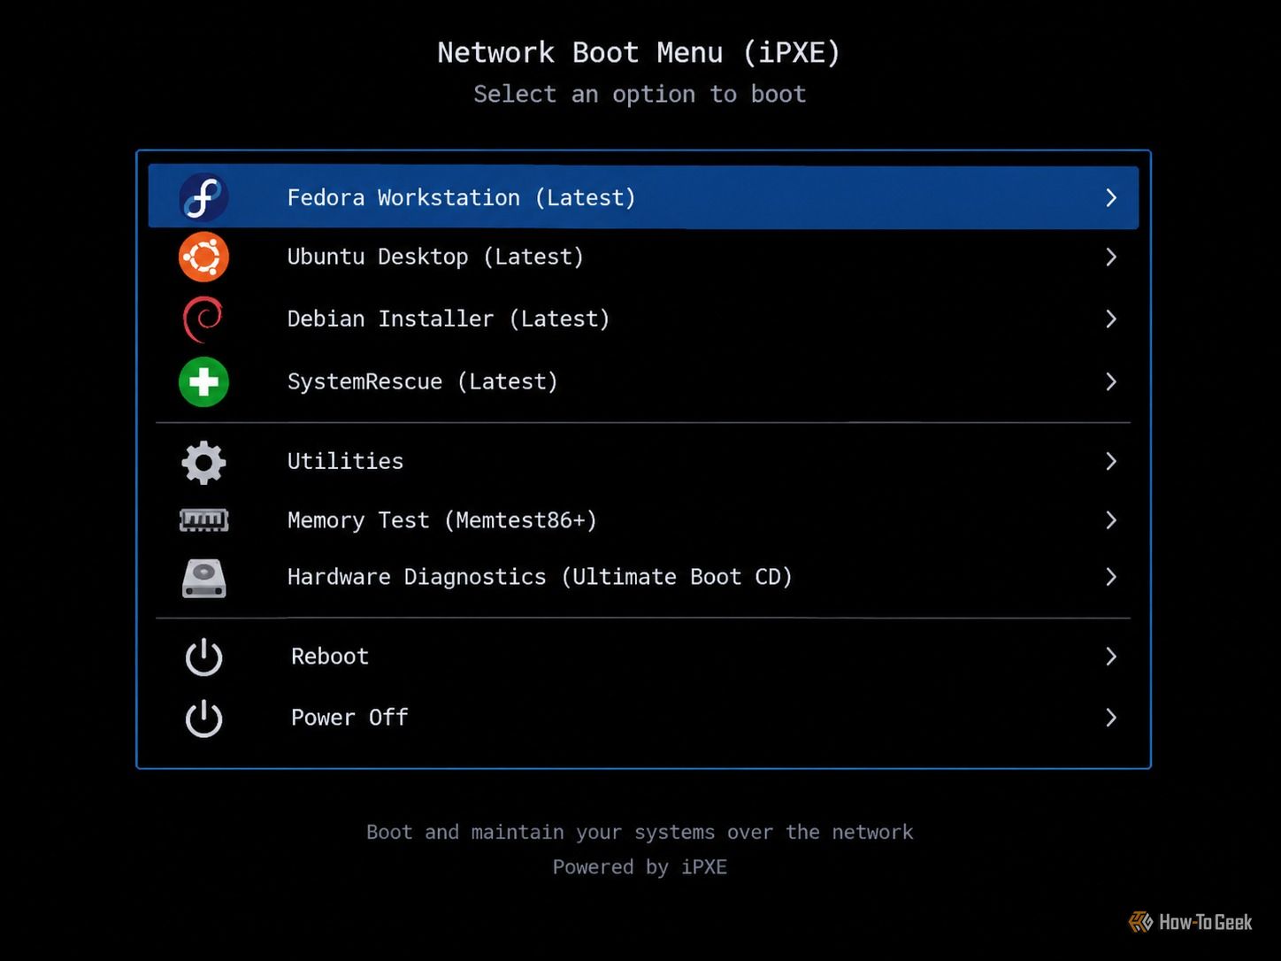Click the "Network Boot Menu (iPXE)" title
1281x961 pixels.
point(639,52)
